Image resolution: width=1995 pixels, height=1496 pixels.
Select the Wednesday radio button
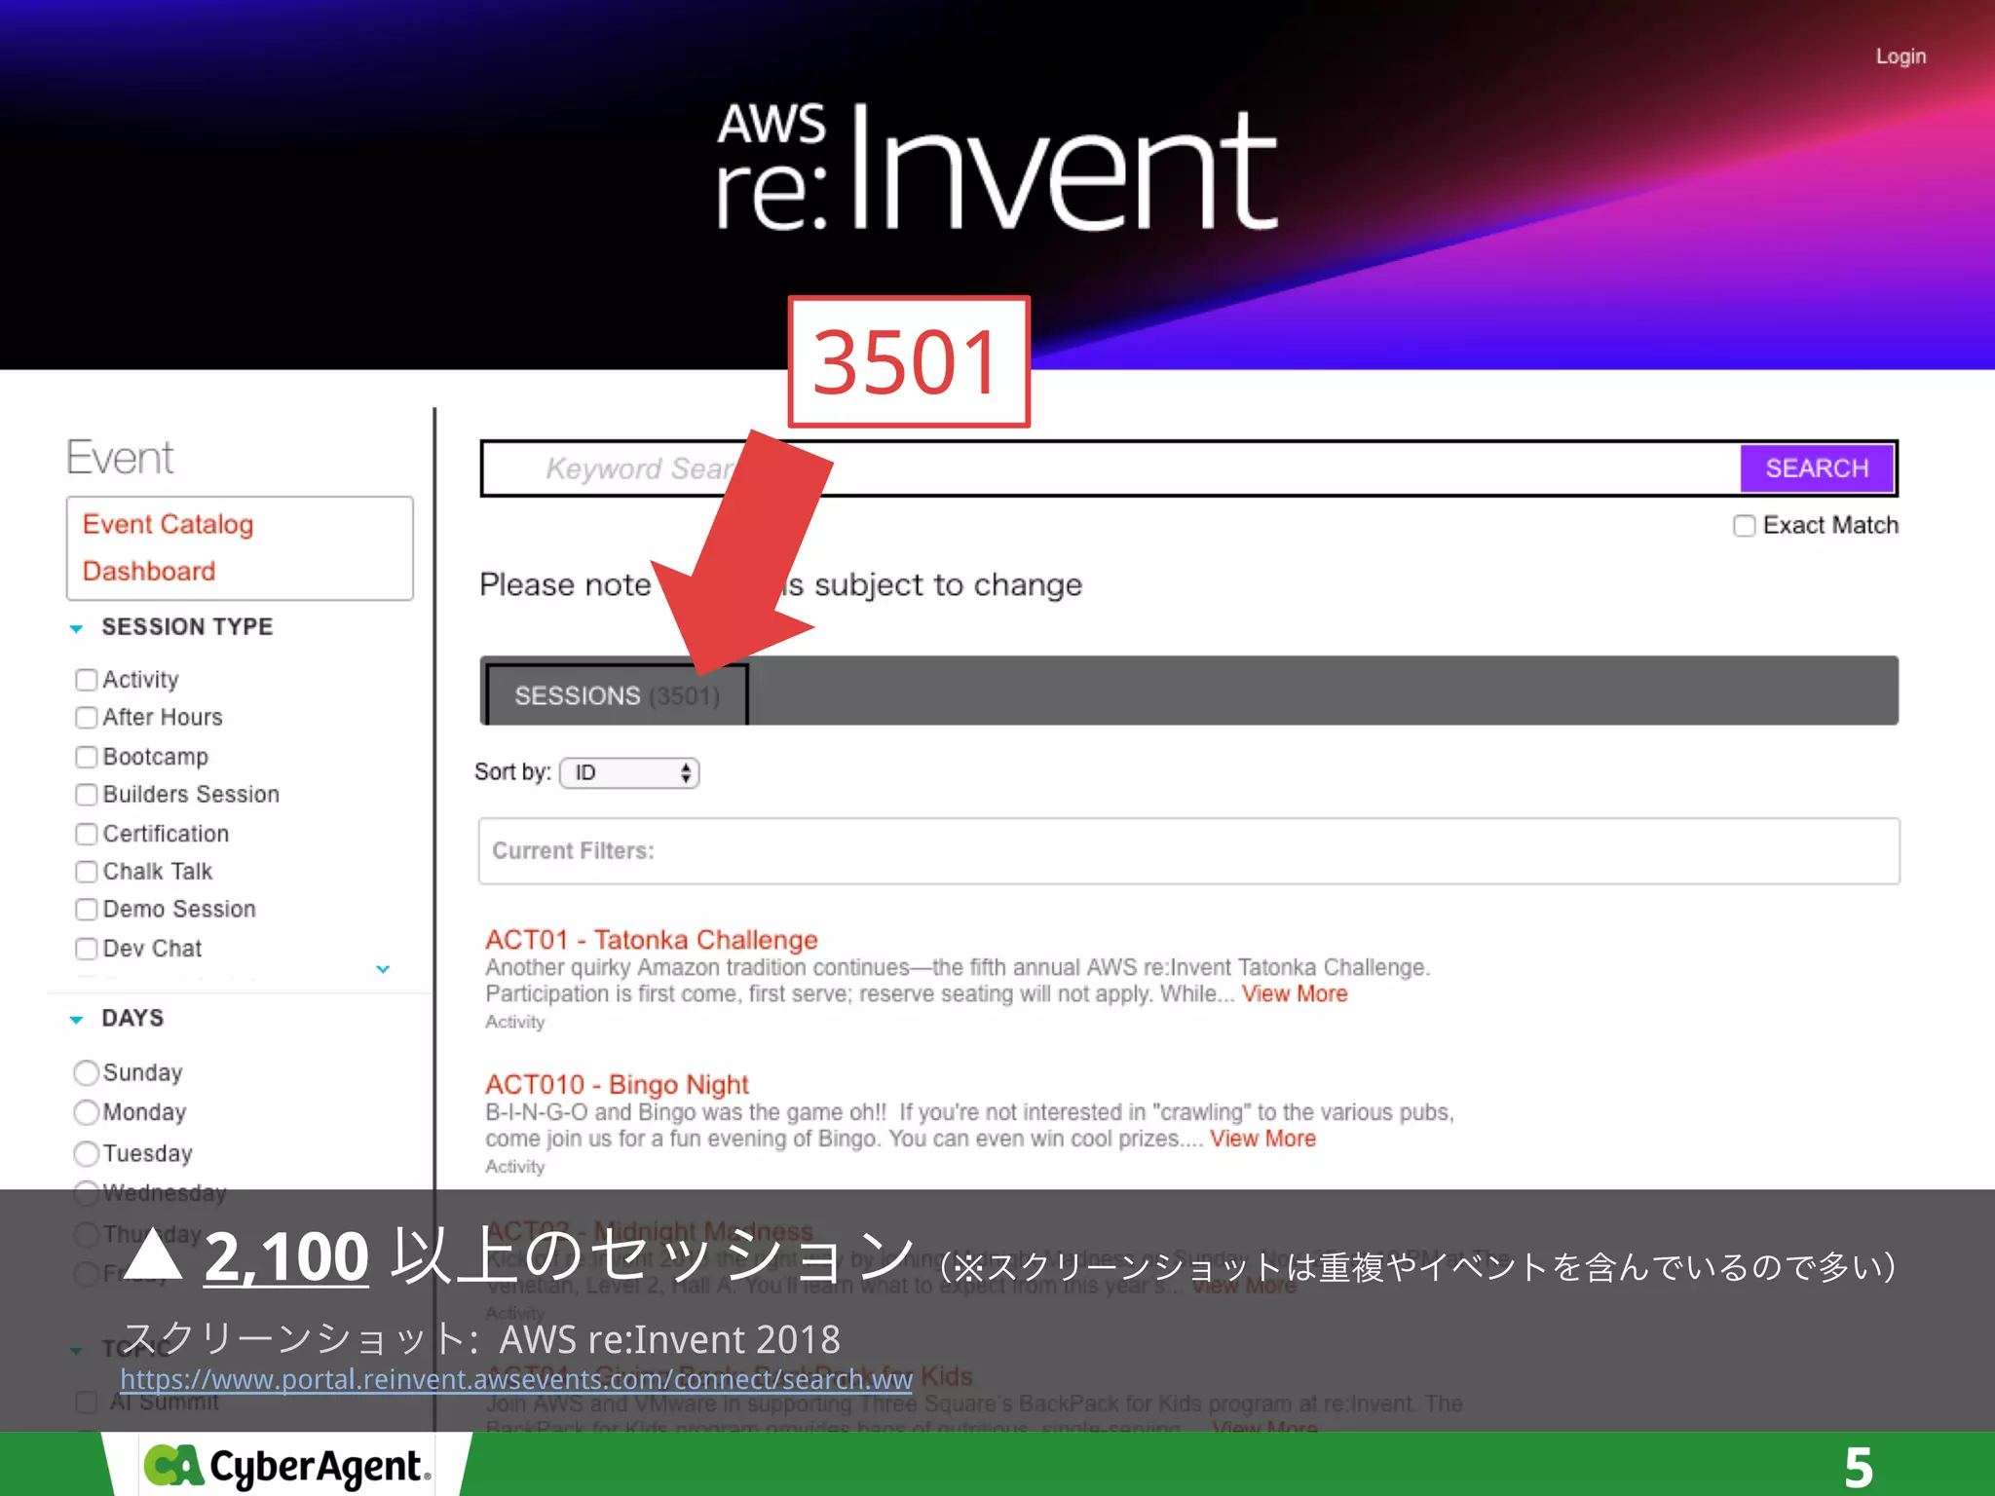tap(87, 1192)
